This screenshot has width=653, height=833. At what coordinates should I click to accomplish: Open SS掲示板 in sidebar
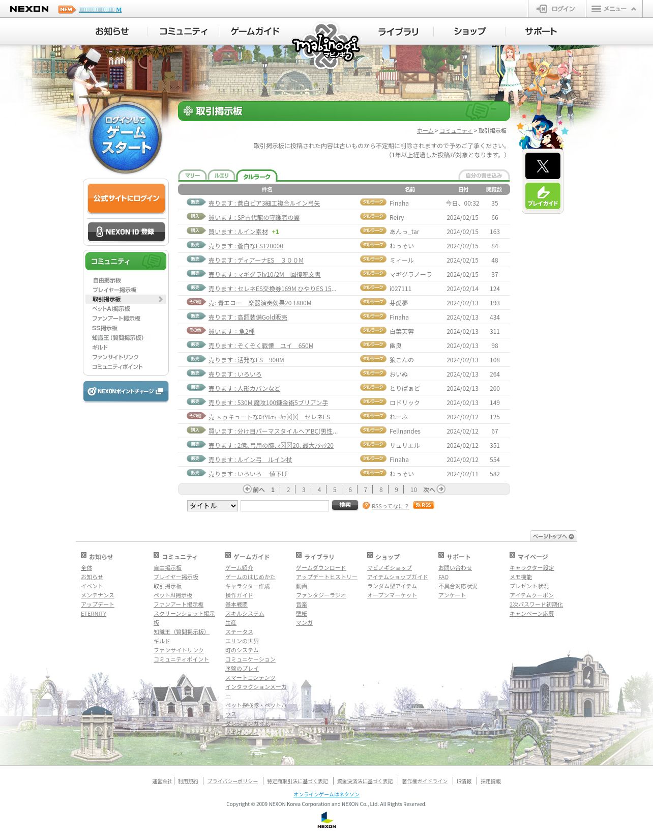tap(105, 328)
